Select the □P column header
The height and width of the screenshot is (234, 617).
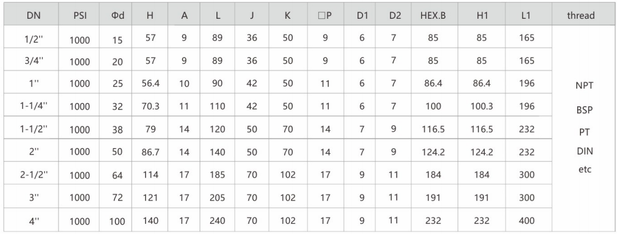(325, 16)
